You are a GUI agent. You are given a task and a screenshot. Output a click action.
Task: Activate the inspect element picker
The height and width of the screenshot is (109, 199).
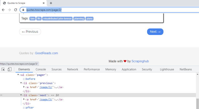3,69
